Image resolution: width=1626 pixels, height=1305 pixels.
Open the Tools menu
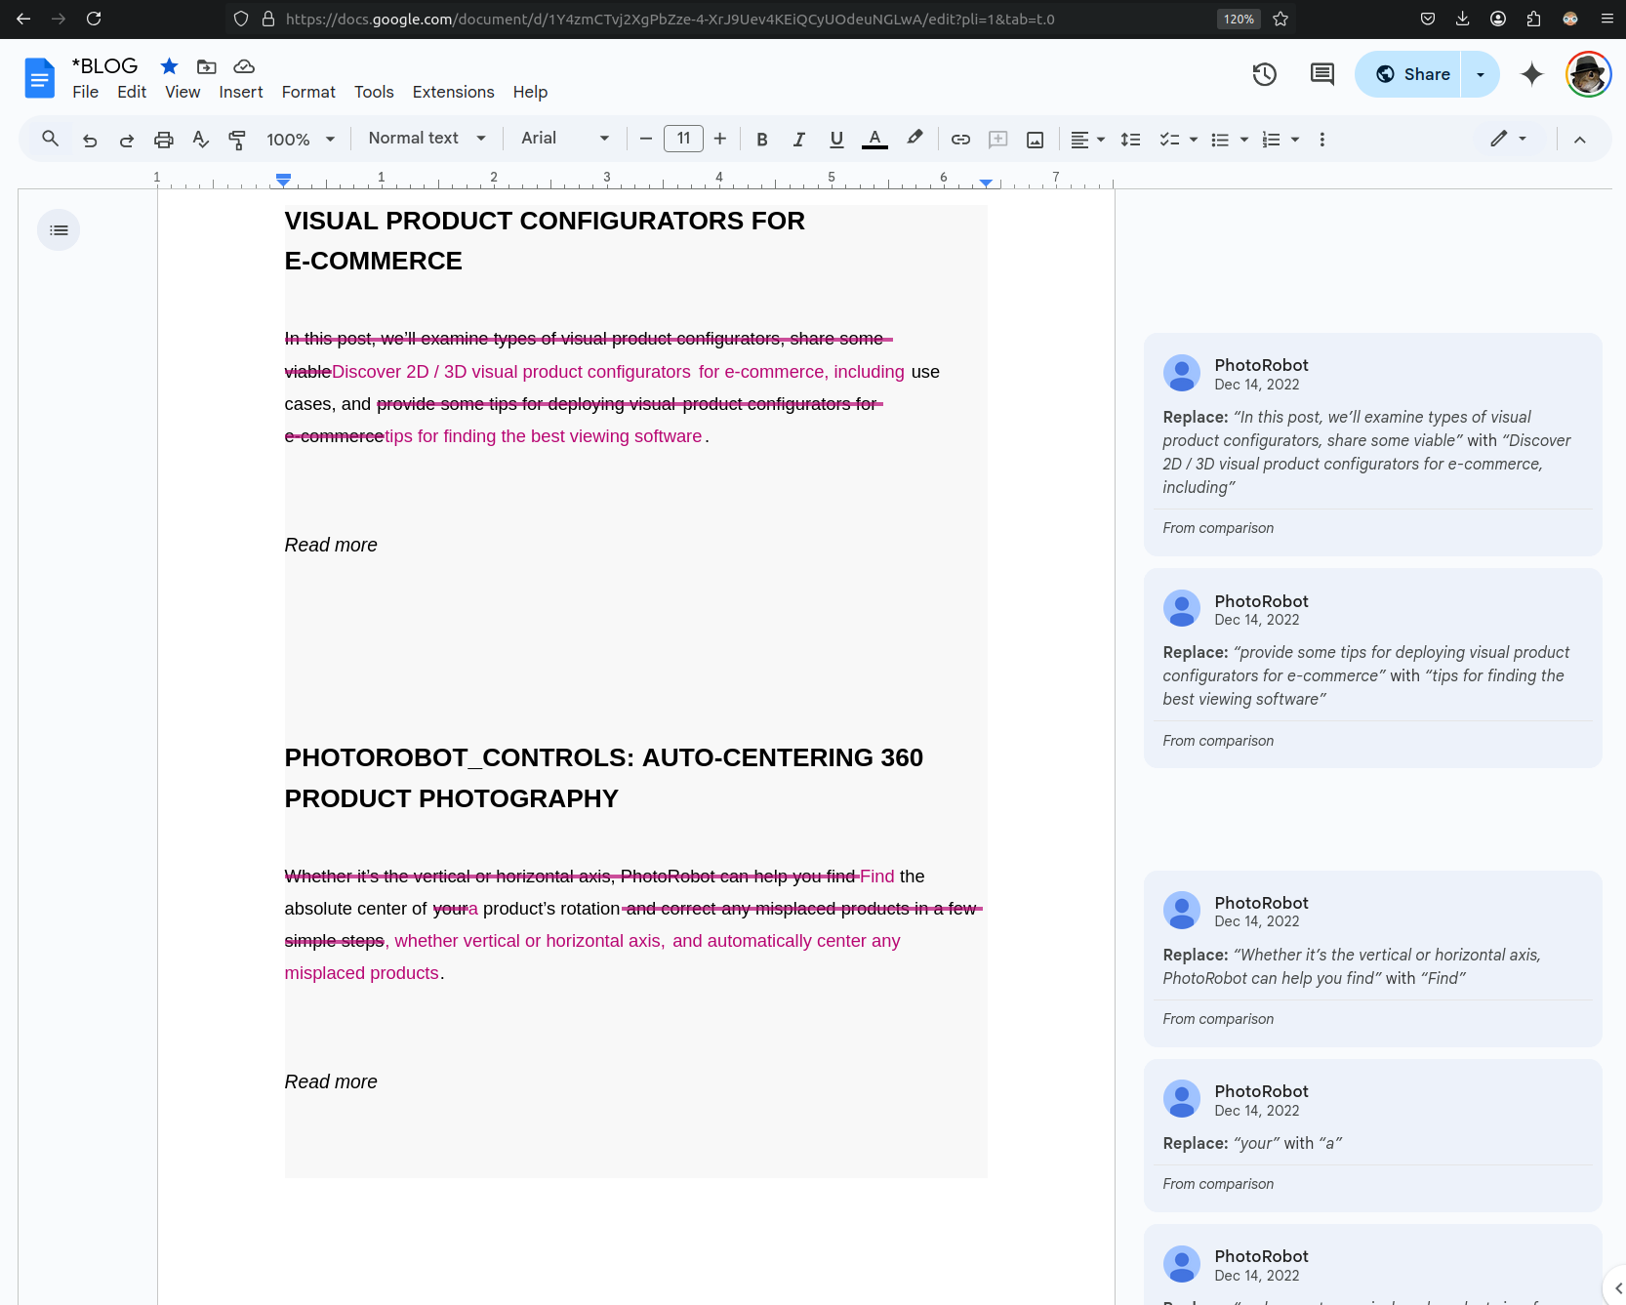374,92
